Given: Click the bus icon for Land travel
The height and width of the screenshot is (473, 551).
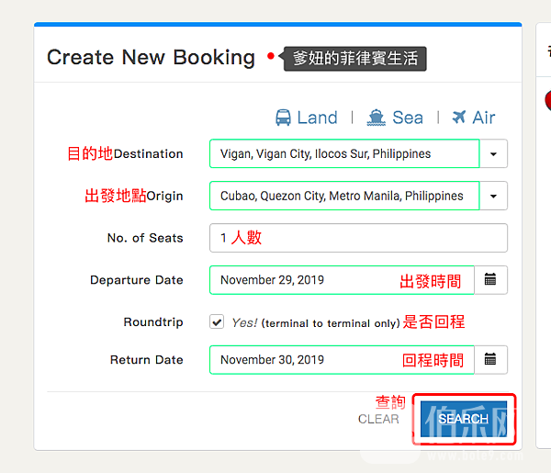Looking at the screenshot, I should pyautogui.click(x=284, y=118).
